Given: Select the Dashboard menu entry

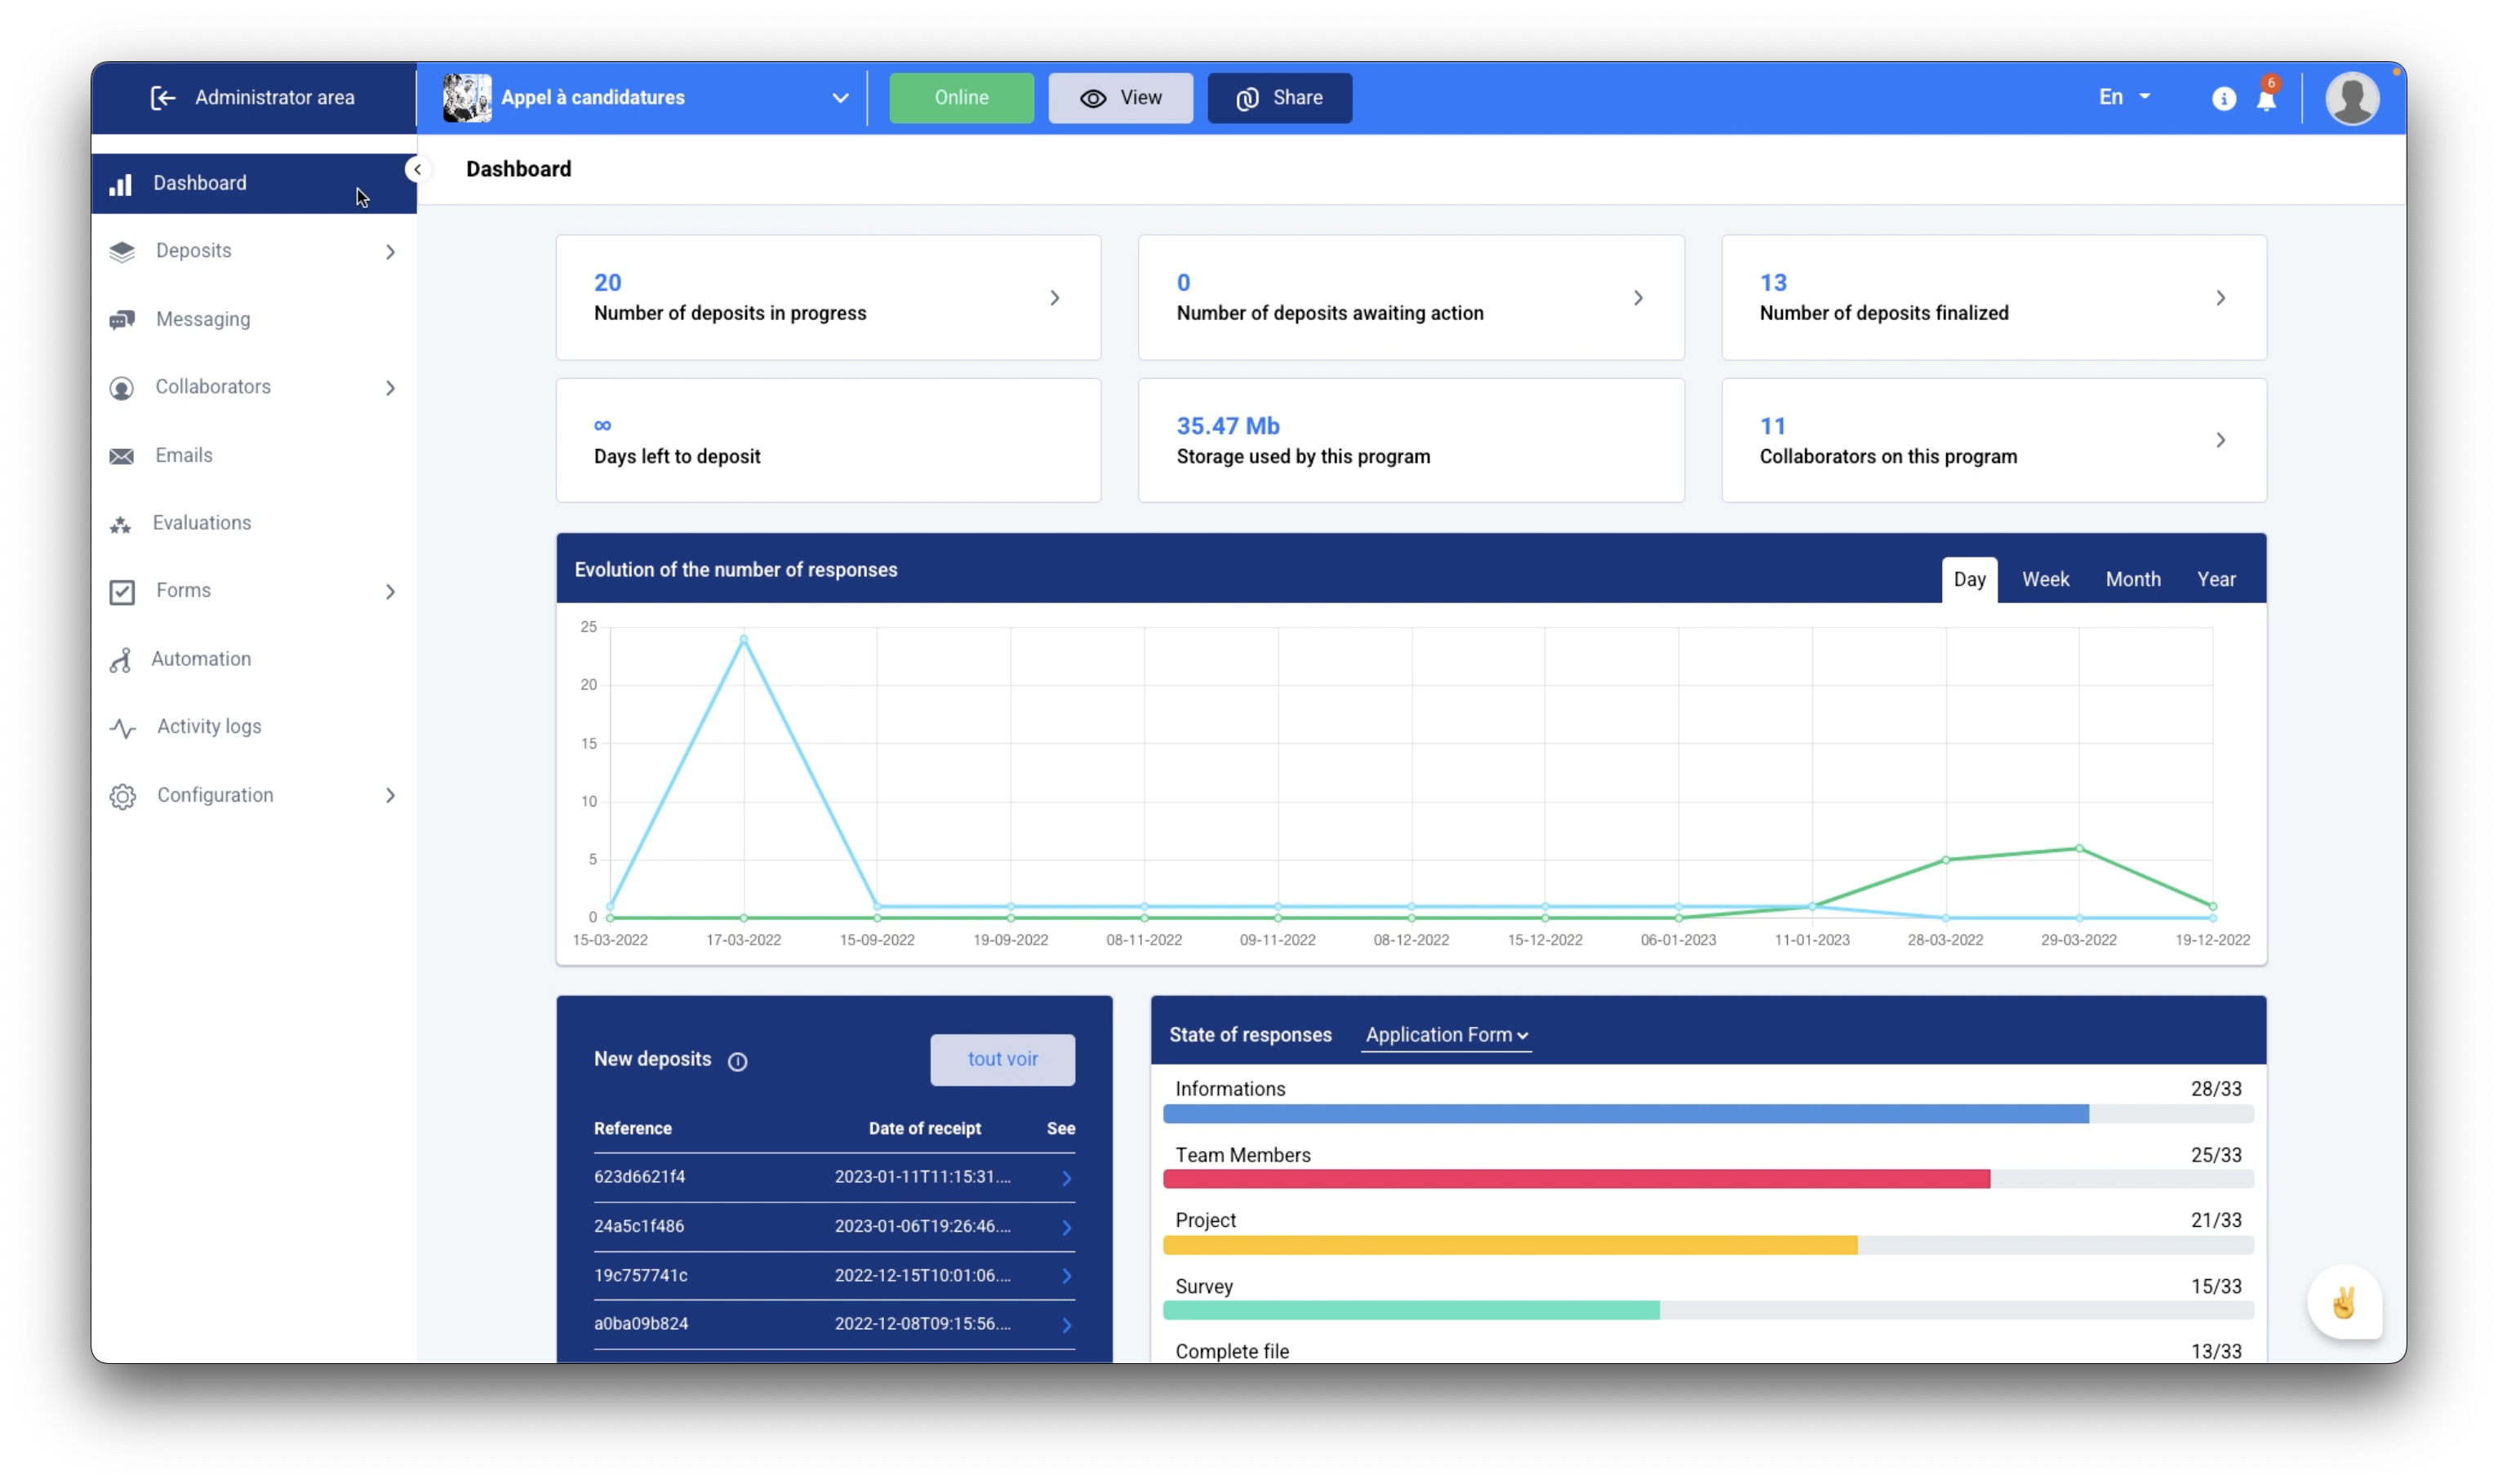Looking at the screenshot, I should [199, 182].
